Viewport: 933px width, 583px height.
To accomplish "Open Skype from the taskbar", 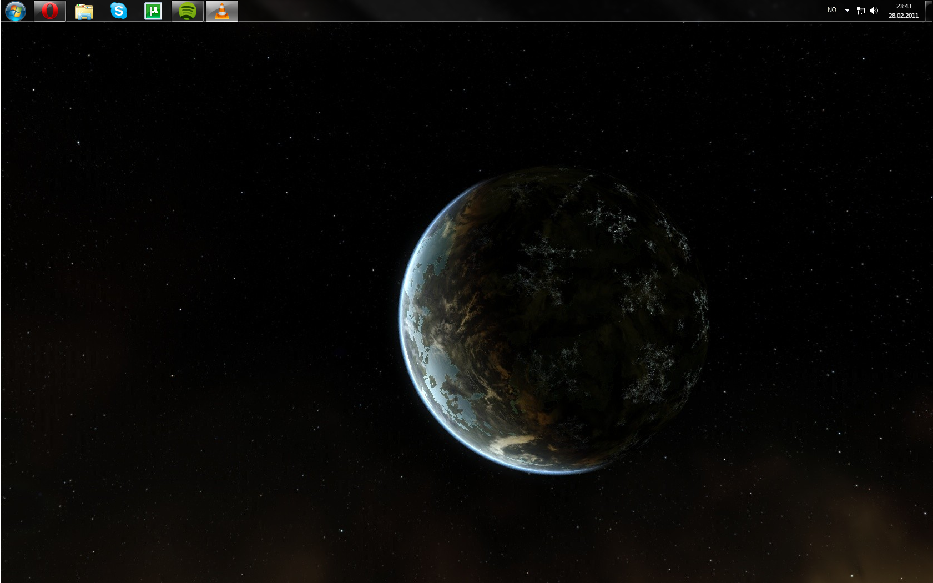I will [x=119, y=11].
